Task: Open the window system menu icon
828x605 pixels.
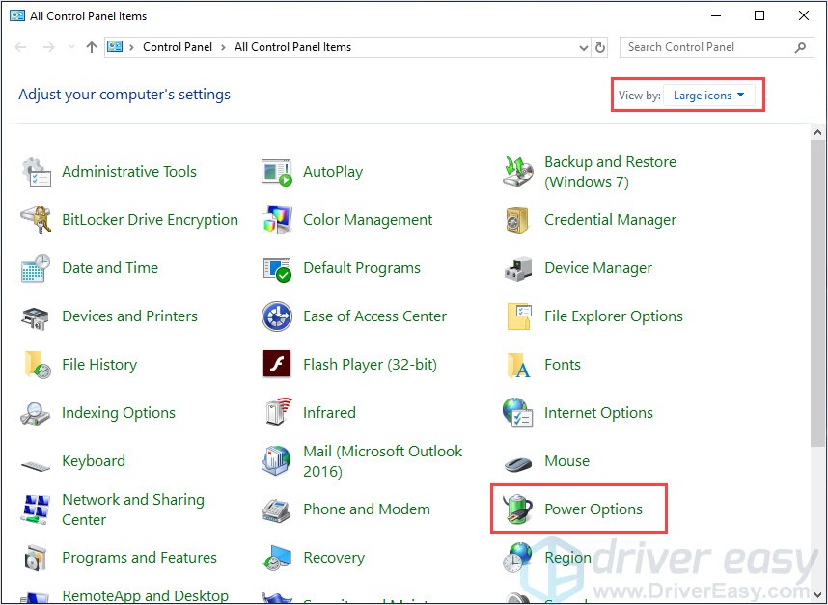Action: tap(17, 15)
